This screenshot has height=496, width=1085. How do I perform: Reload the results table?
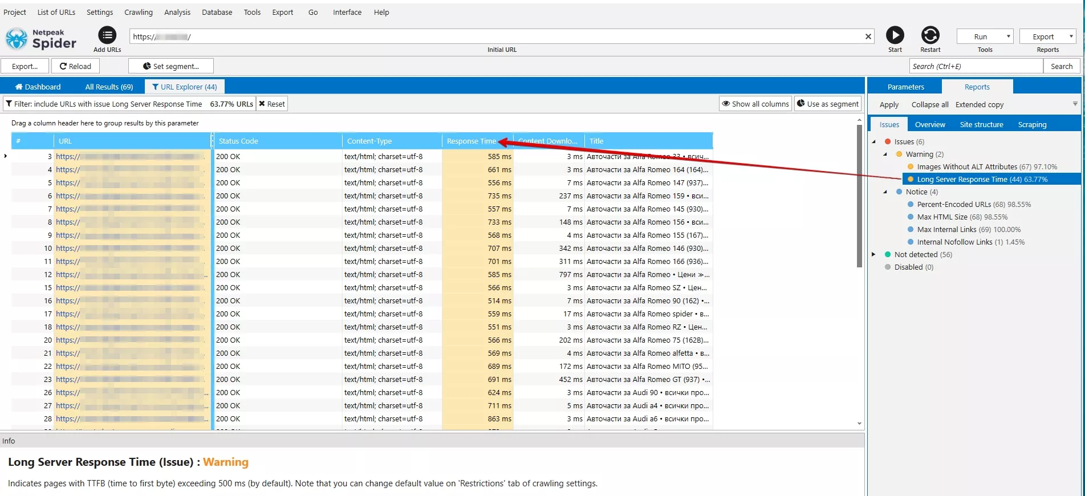75,66
